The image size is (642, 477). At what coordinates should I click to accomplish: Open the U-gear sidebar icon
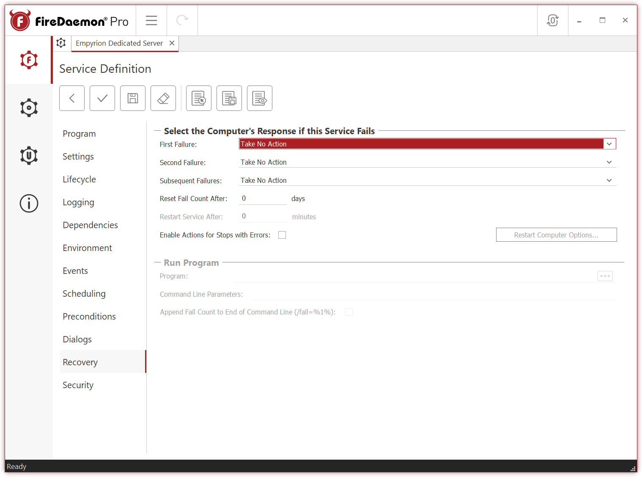(29, 155)
